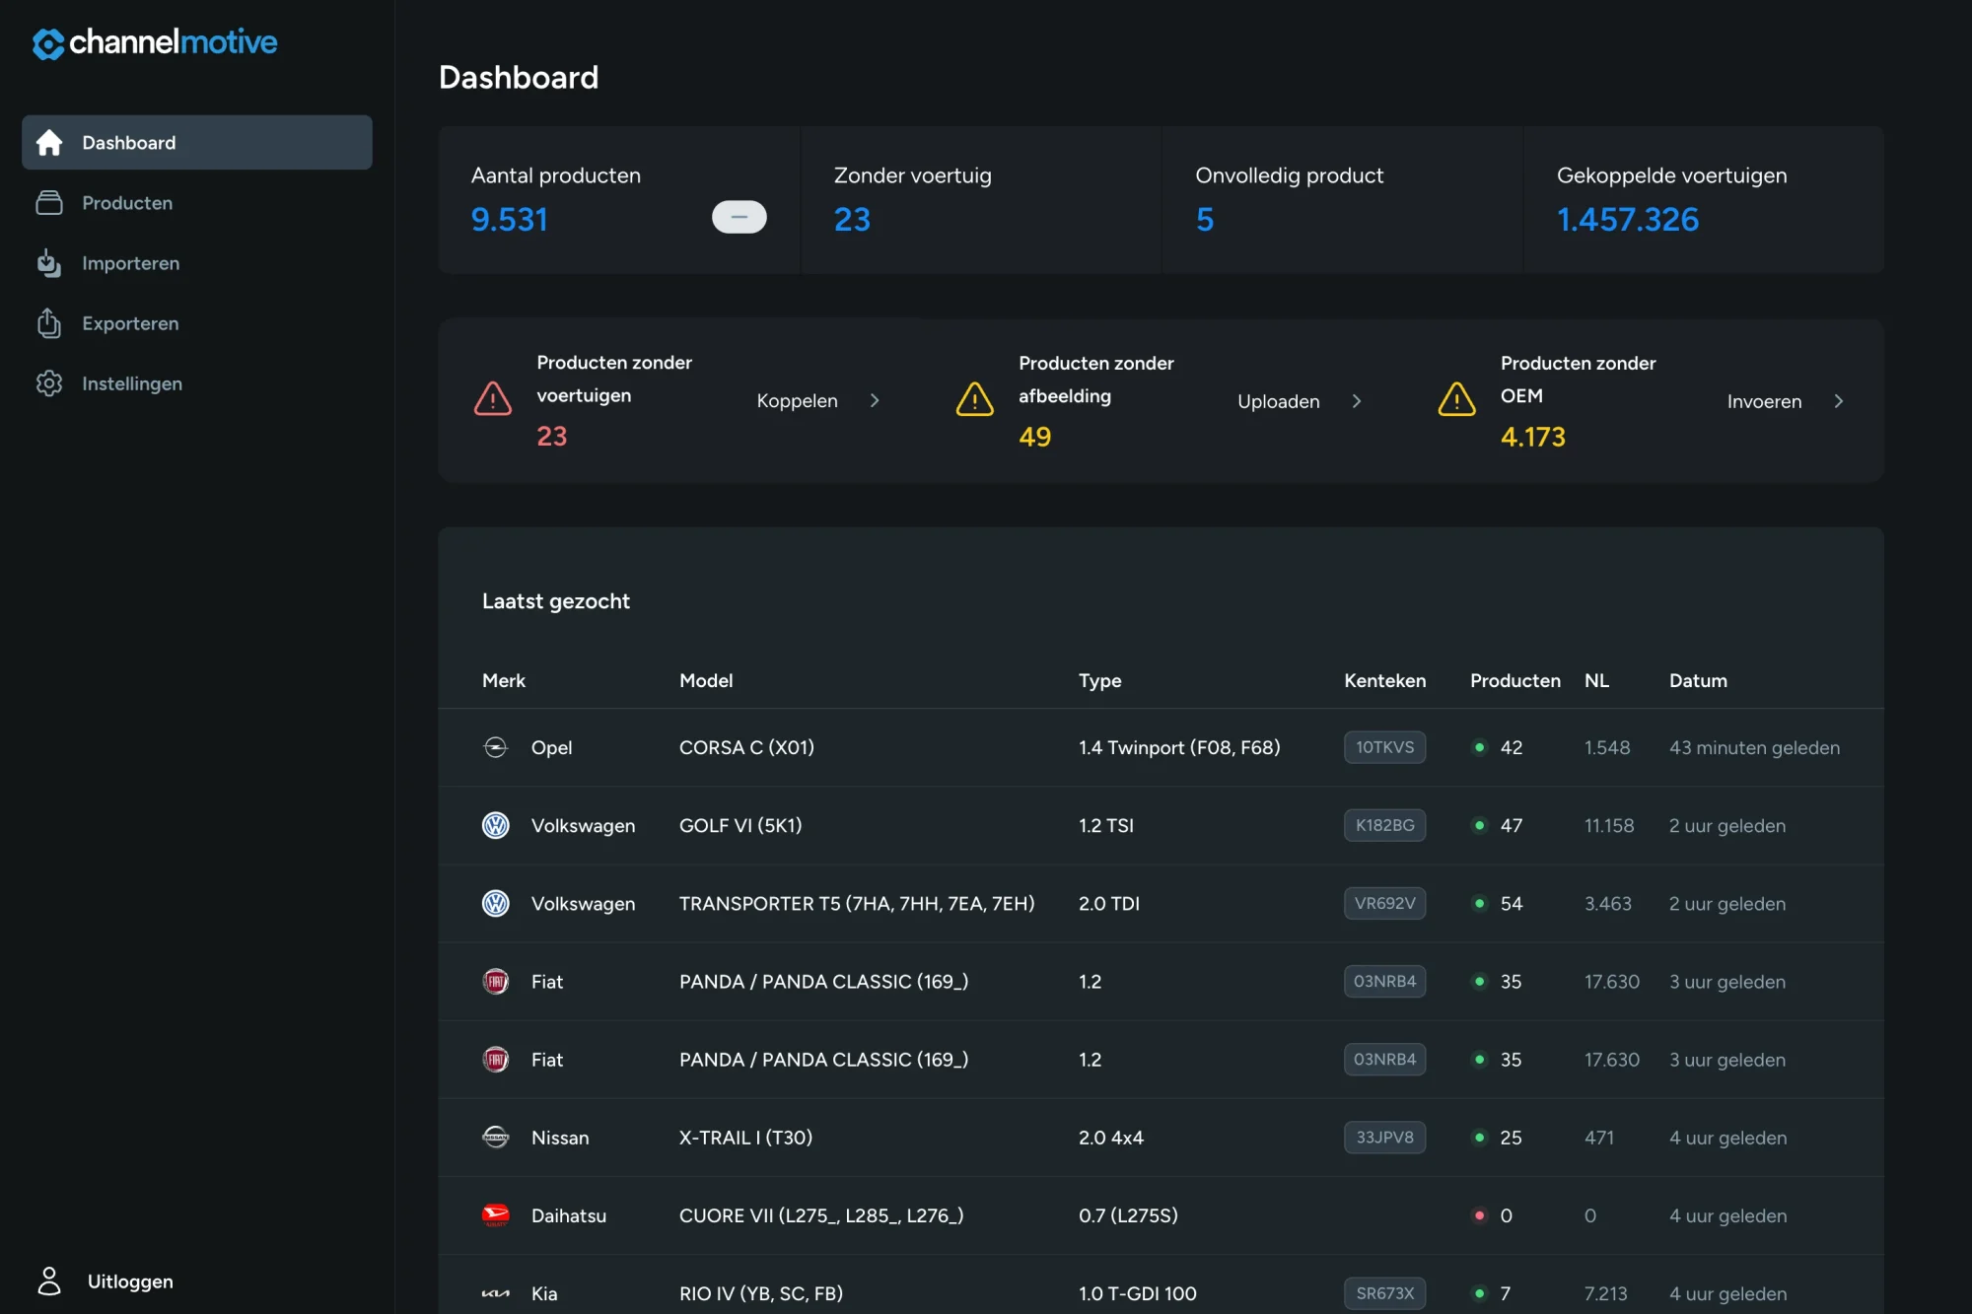Image resolution: width=1972 pixels, height=1314 pixels.
Task: Click the yellow warning icon for afbeelding
Action: pos(975,399)
